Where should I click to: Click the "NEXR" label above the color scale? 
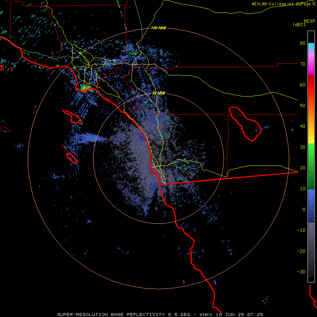click(309, 21)
